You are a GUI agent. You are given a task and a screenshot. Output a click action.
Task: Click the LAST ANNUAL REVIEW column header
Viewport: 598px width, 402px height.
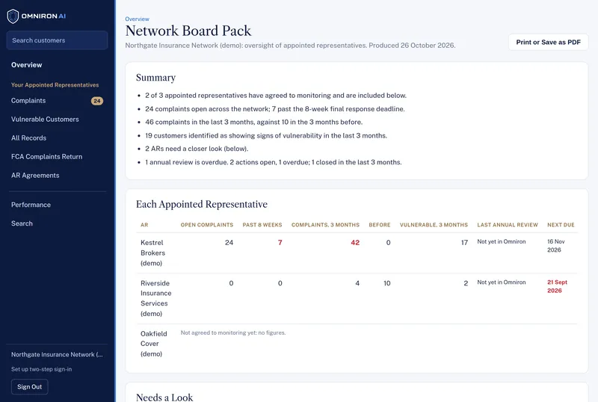pyautogui.click(x=508, y=225)
